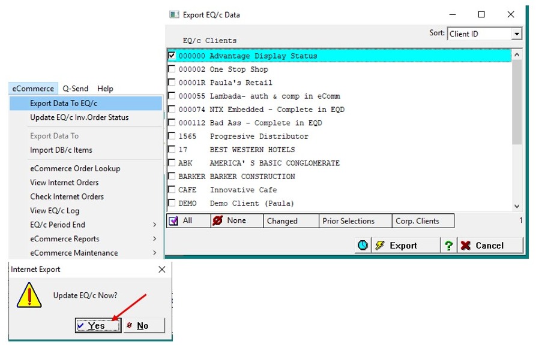This screenshot has width=536, height=345.
Task: Check the 00001R Paula's Retail checkbox
Action: (172, 82)
